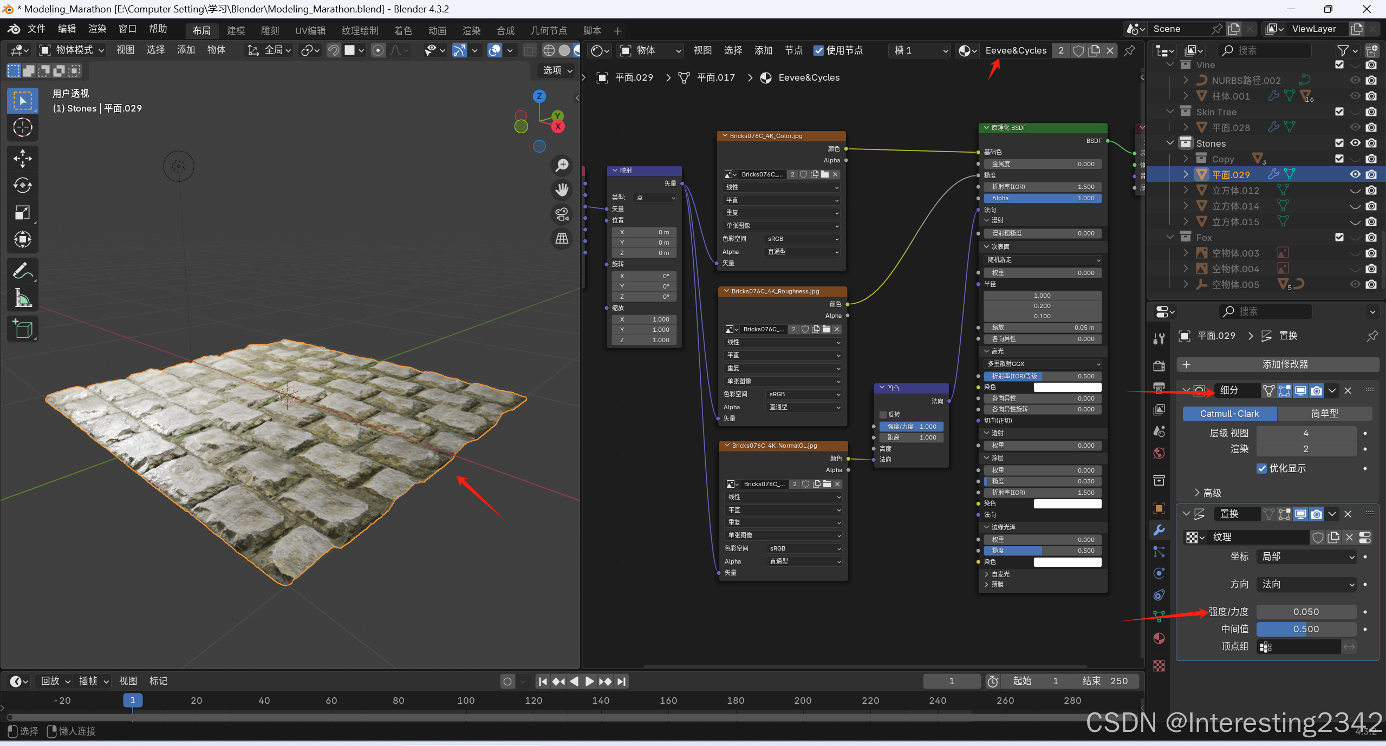The width and height of the screenshot is (1386, 746).
Task: Click the 中间值 0.500 slider
Action: [1306, 629]
